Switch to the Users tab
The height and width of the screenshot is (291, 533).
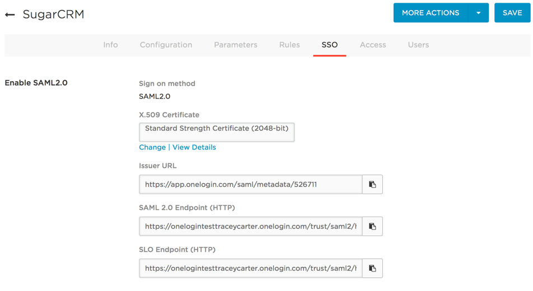(418, 45)
